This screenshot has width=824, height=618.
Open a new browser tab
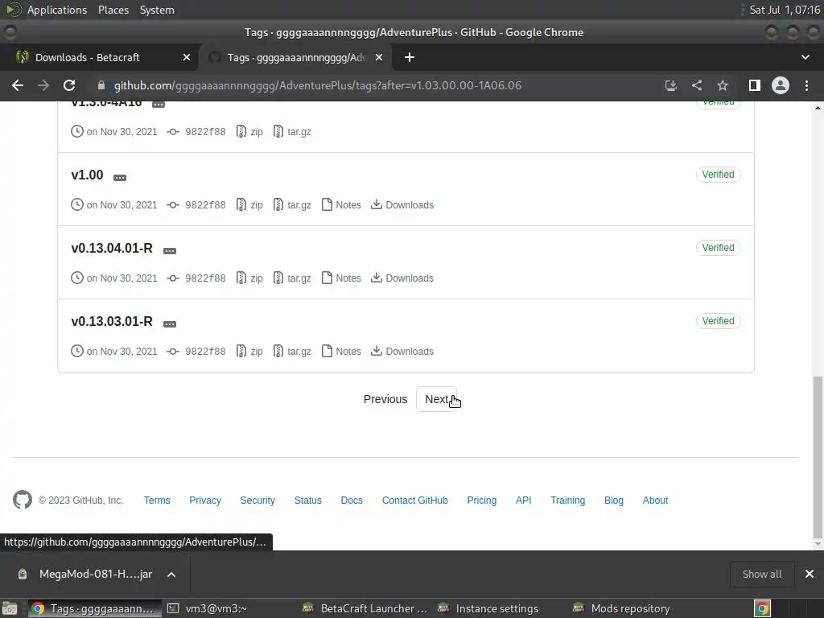410,57
